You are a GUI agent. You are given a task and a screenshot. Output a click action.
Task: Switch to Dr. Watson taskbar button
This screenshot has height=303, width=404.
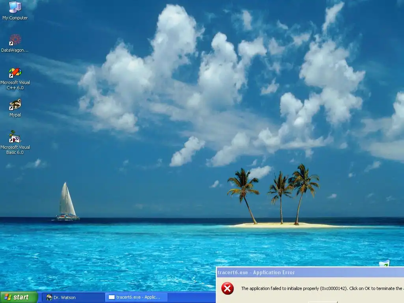(73, 297)
